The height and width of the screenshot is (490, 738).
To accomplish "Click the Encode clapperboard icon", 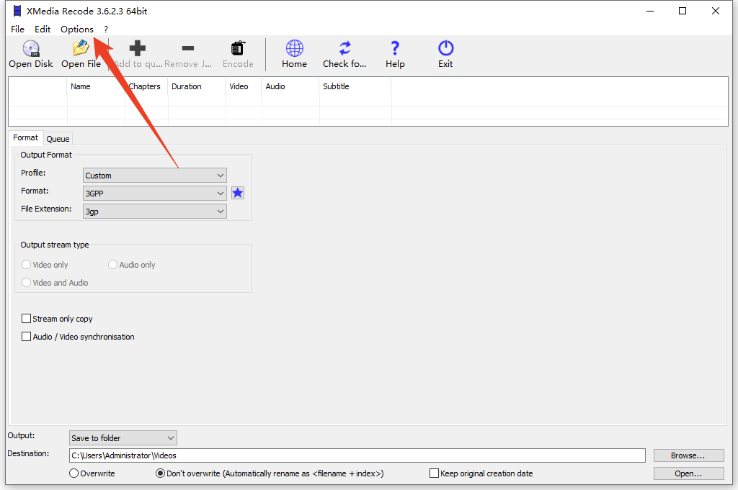I will pyautogui.click(x=238, y=49).
